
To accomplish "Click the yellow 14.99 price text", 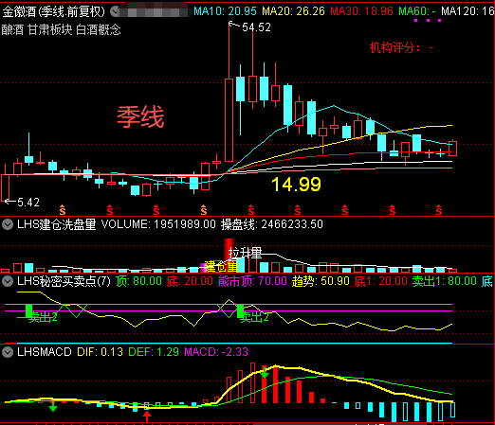I will (296, 185).
